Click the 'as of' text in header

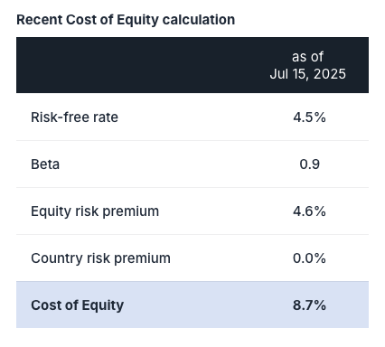point(307,57)
